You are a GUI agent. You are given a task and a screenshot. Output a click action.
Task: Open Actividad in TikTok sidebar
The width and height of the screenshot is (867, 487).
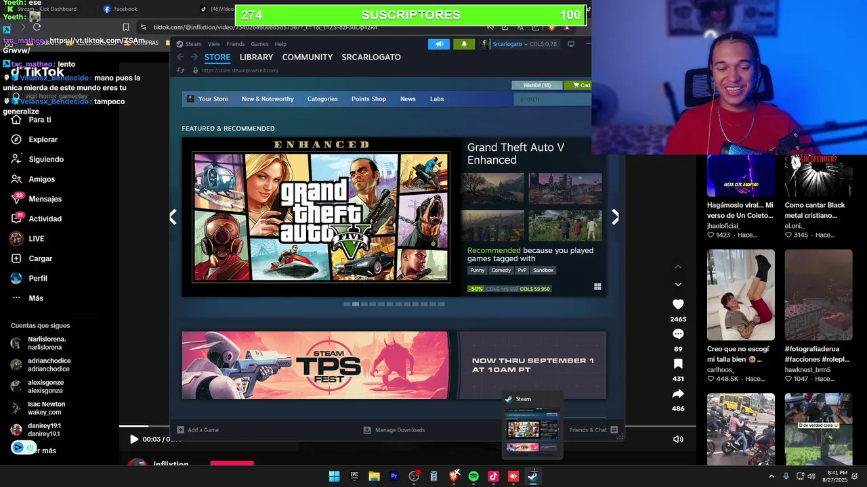point(36,218)
